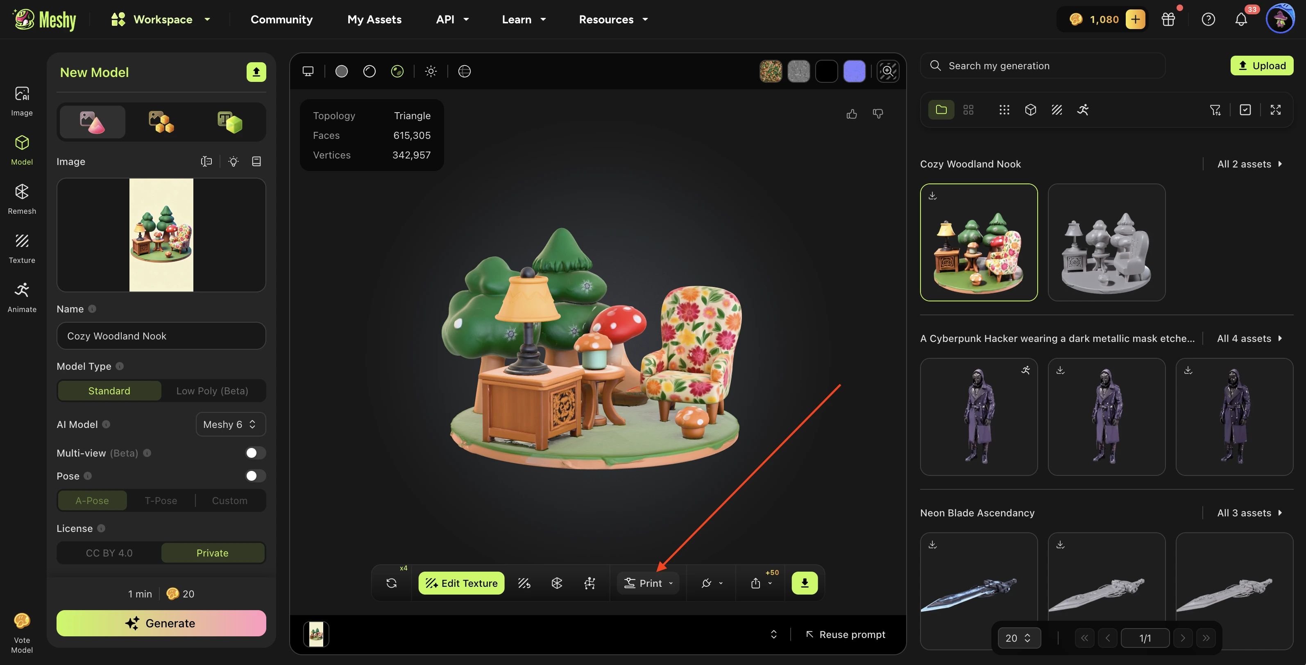Go to the Community page
Viewport: 1306px width, 665px height.
(281, 20)
